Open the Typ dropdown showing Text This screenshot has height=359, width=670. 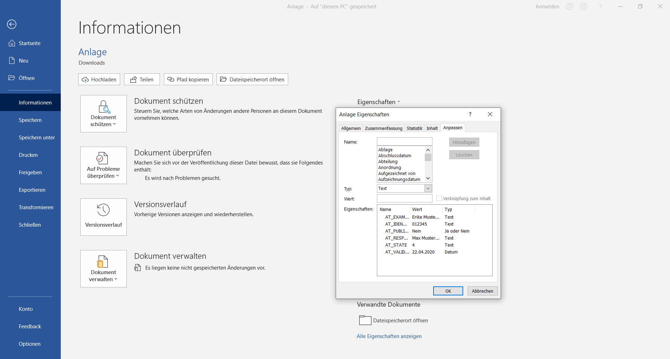pyautogui.click(x=428, y=188)
